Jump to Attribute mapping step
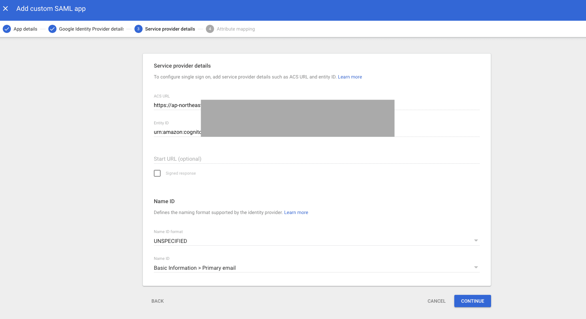Screen dimensions: 586x319 235,29
